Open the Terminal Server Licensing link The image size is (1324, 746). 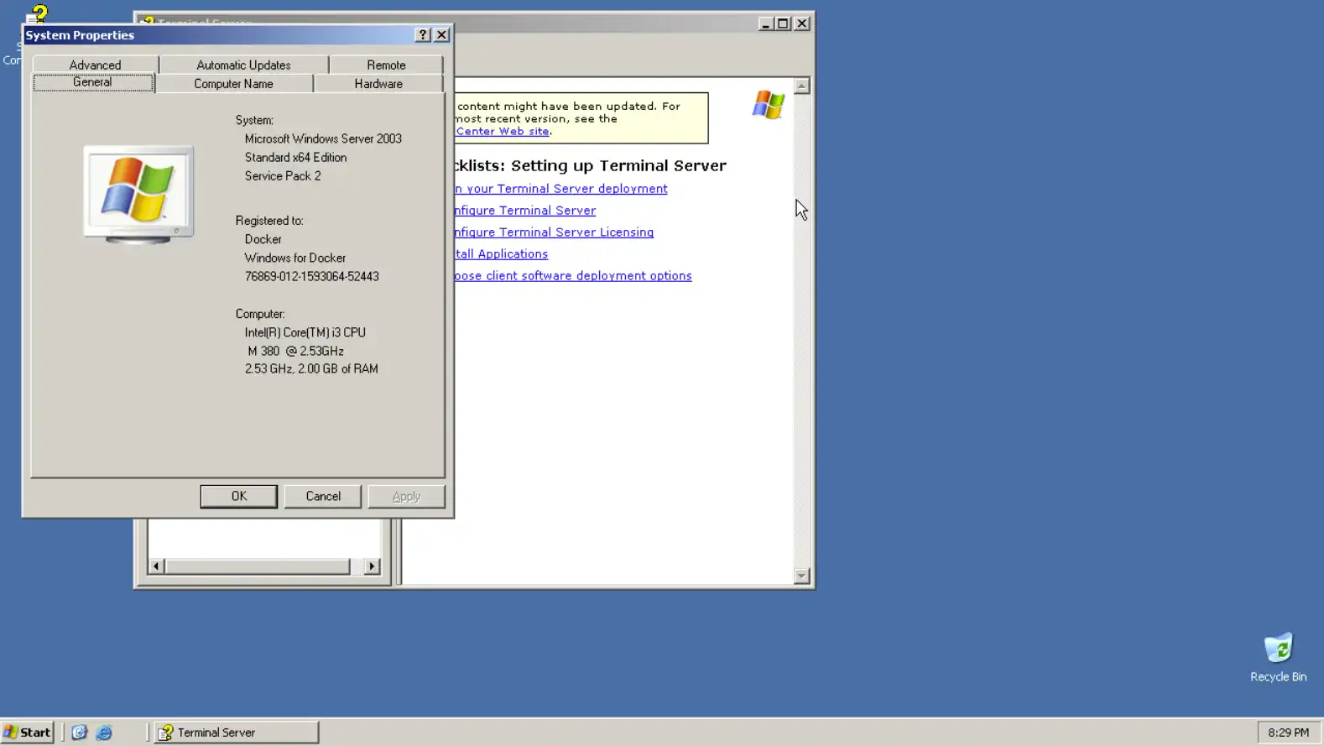(x=555, y=232)
